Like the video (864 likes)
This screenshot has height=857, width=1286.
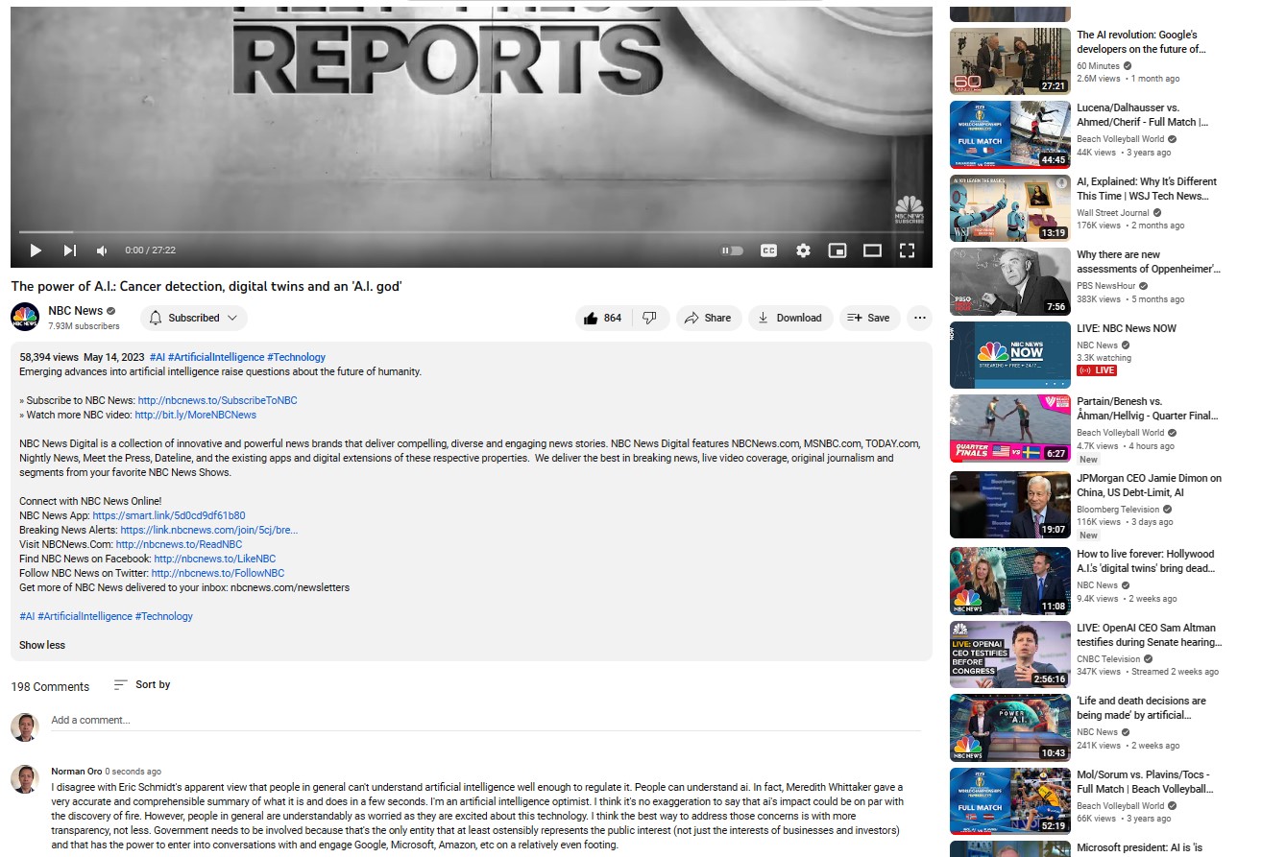pyautogui.click(x=603, y=318)
